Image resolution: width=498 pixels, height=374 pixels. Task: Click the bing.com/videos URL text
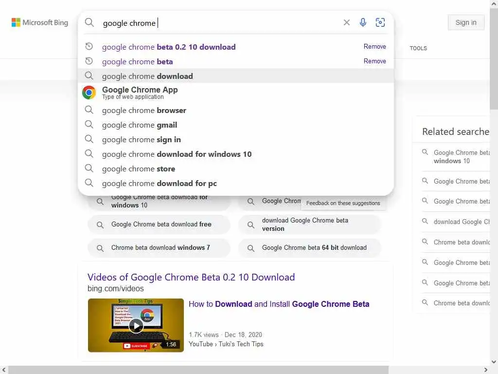(116, 289)
